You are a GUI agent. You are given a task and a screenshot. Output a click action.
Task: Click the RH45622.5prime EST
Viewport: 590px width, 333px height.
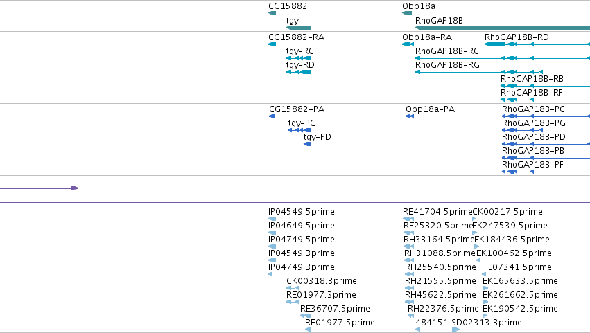point(409,302)
